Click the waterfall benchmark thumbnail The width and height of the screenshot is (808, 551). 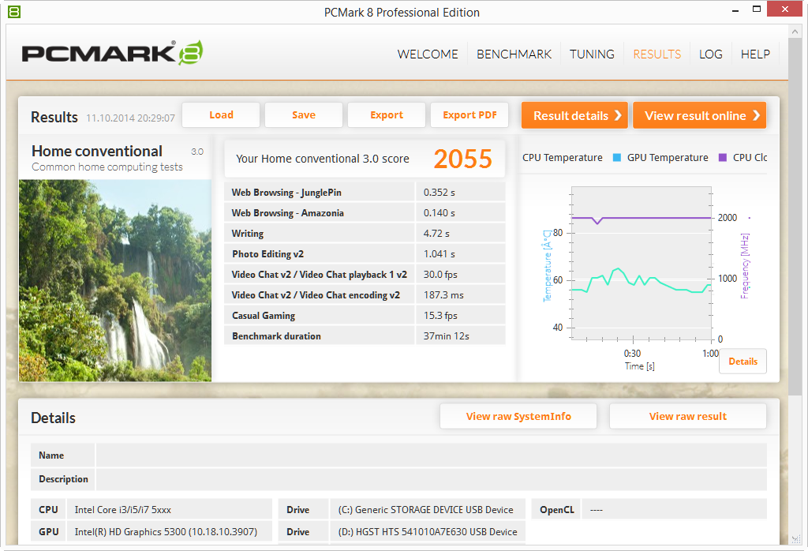tap(115, 280)
